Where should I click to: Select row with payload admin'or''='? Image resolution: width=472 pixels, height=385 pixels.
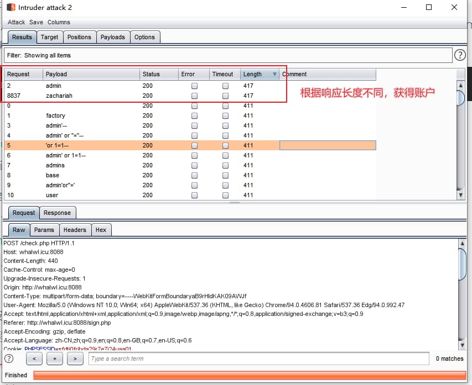[190, 185]
